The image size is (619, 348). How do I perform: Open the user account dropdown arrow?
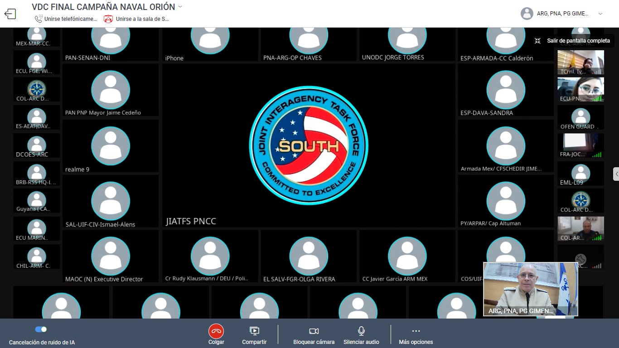point(600,14)
